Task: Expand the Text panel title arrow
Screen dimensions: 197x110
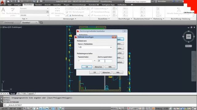Action: (x=27, y=19)
